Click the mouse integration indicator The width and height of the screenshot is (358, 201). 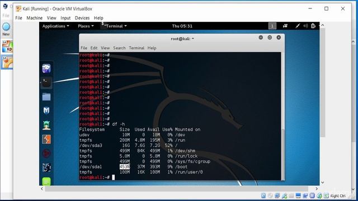[x=319, y=195]
